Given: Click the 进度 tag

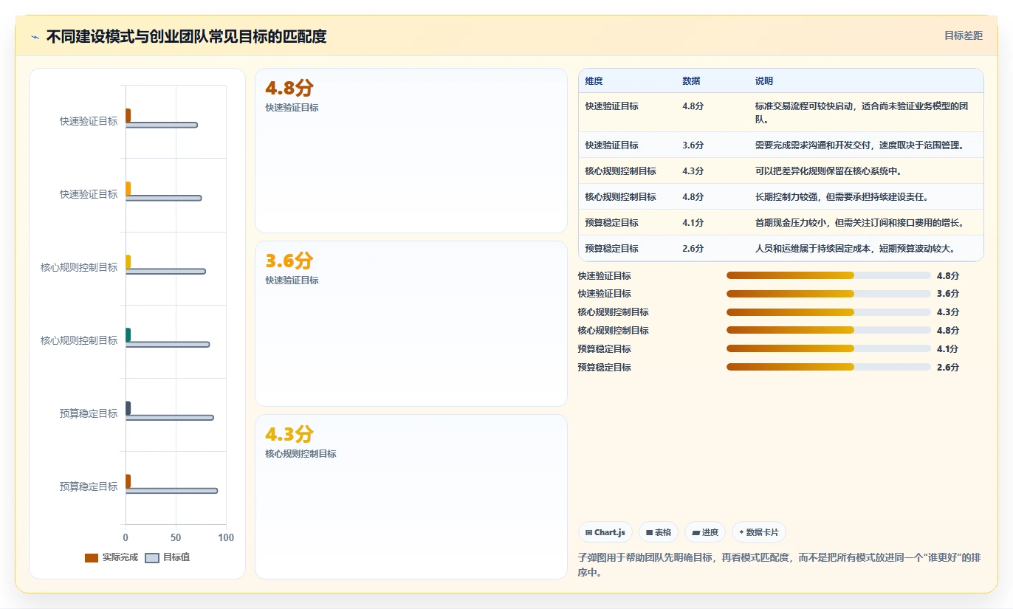Looking at the screenshot, I should [705, 532].
